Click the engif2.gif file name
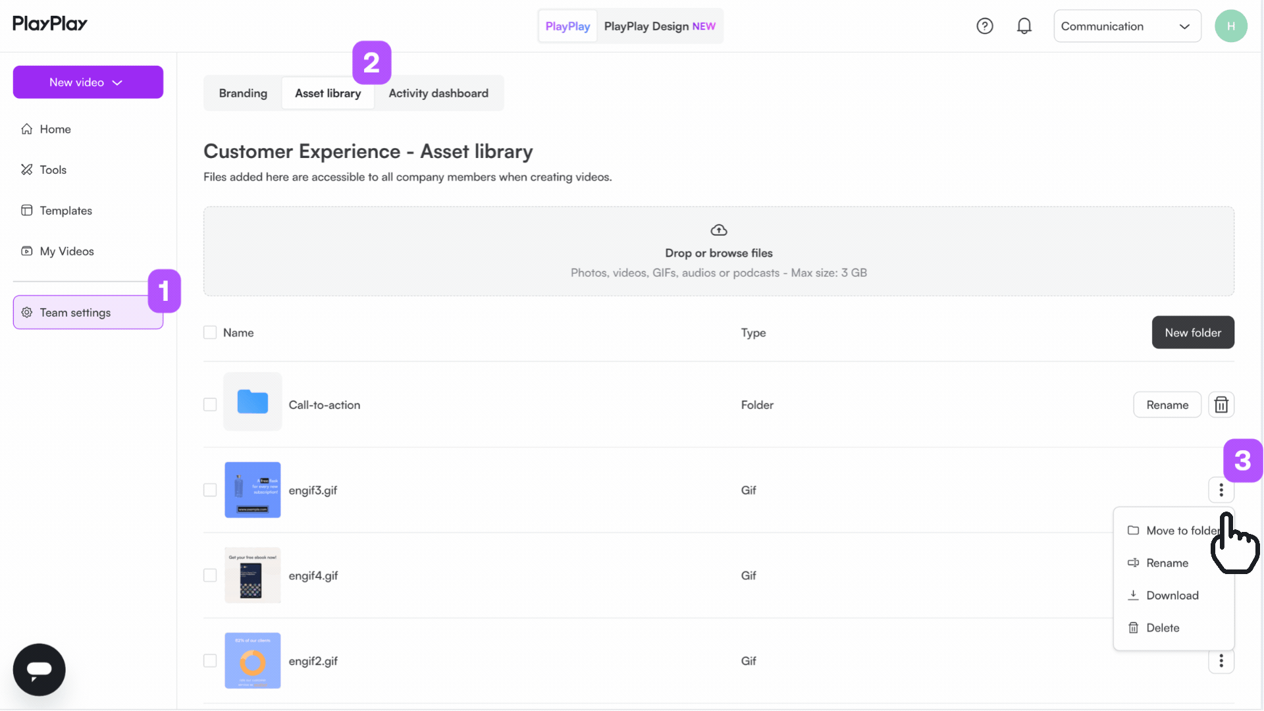The height and width of the screenshot is (711, 1264). pos(313,661)
